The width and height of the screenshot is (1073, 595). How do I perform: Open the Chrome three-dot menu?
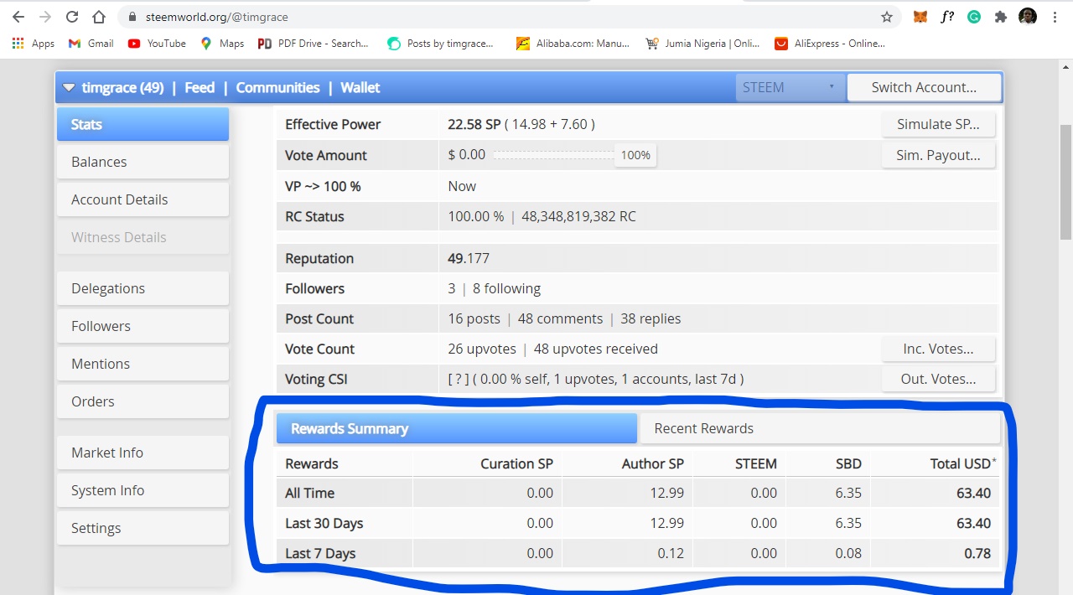(1055, 17)
